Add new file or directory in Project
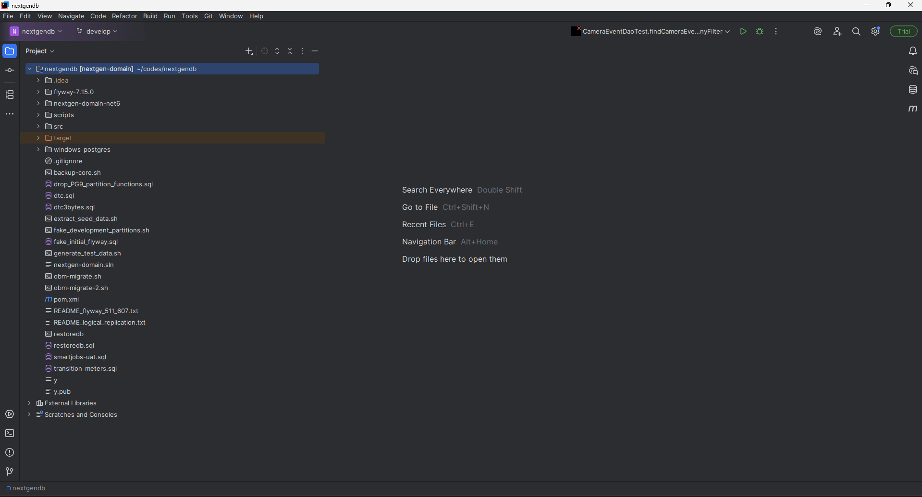This screenshot has height=497, width=922. [249, 51]
